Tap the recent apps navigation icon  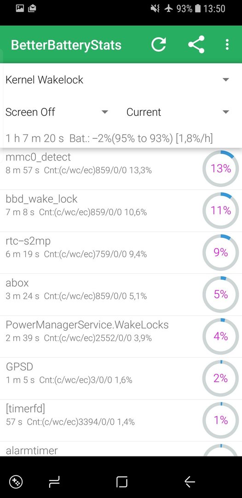pos(54,482)
